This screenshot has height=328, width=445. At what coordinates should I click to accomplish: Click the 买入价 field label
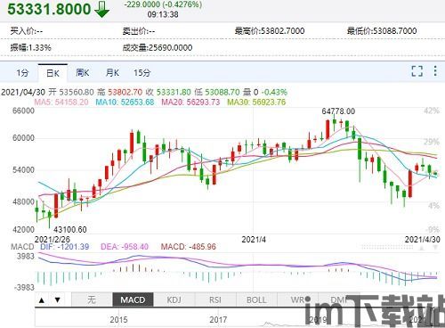[x=22, y=30]
